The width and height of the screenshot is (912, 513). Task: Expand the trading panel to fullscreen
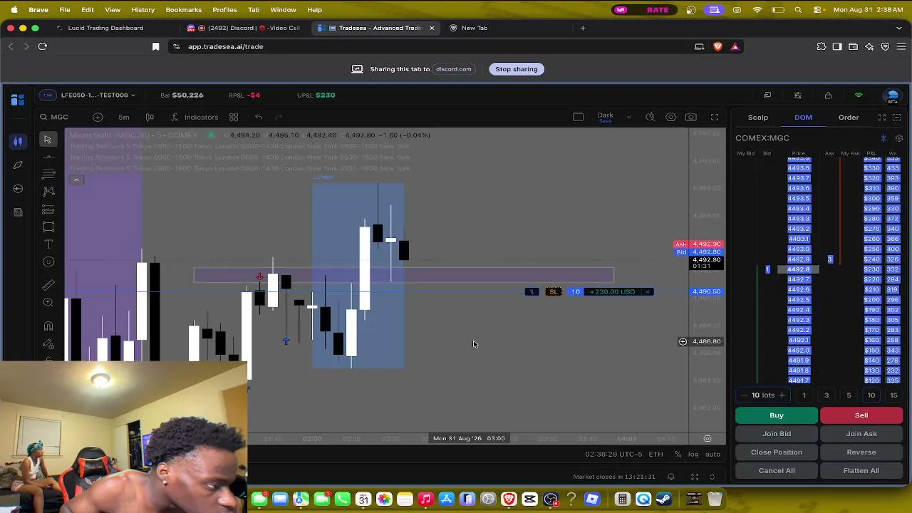882,117
